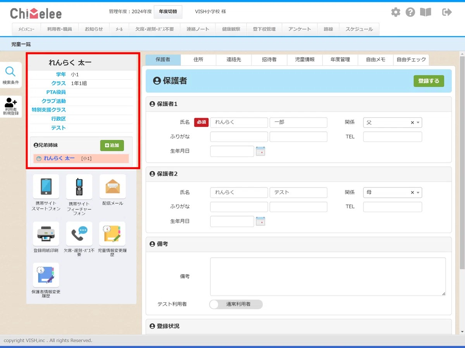Click the 利用者新規登録 add-user icon
The height and width of the screenshot is (348, 465).
click(10, 103)
